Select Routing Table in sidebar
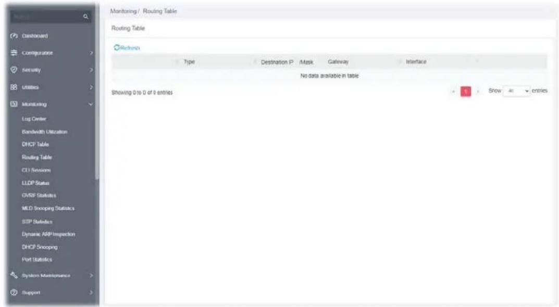559x307 pixels. coord(36,157)
